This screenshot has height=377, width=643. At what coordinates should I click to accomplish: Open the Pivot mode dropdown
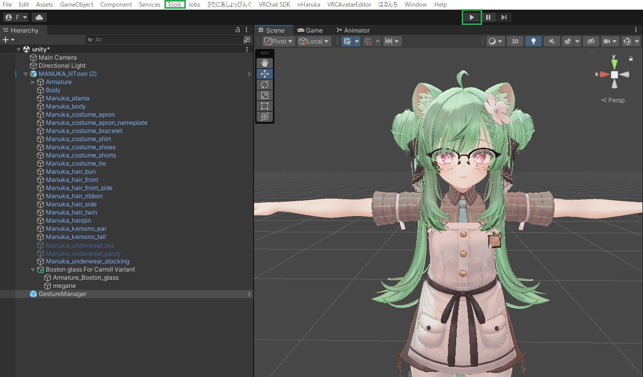[x=277, y=41]
